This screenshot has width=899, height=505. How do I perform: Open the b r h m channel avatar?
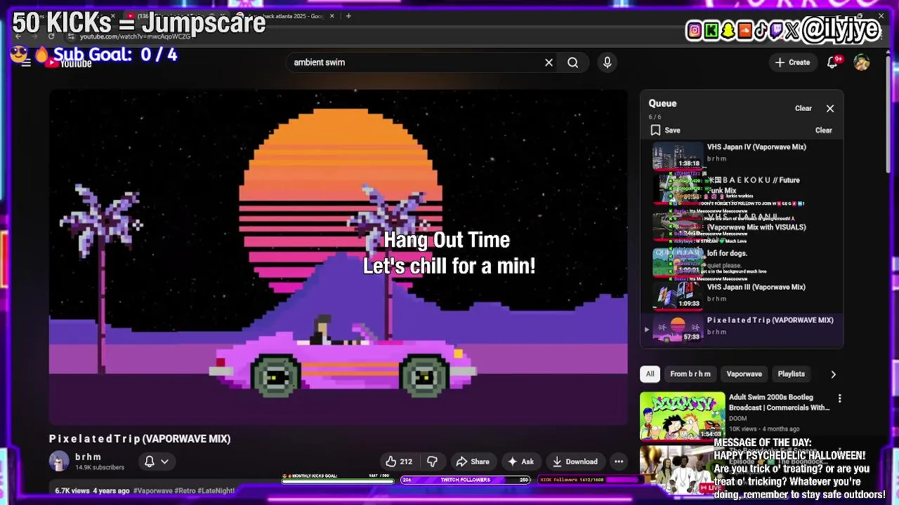pos(59,461)
